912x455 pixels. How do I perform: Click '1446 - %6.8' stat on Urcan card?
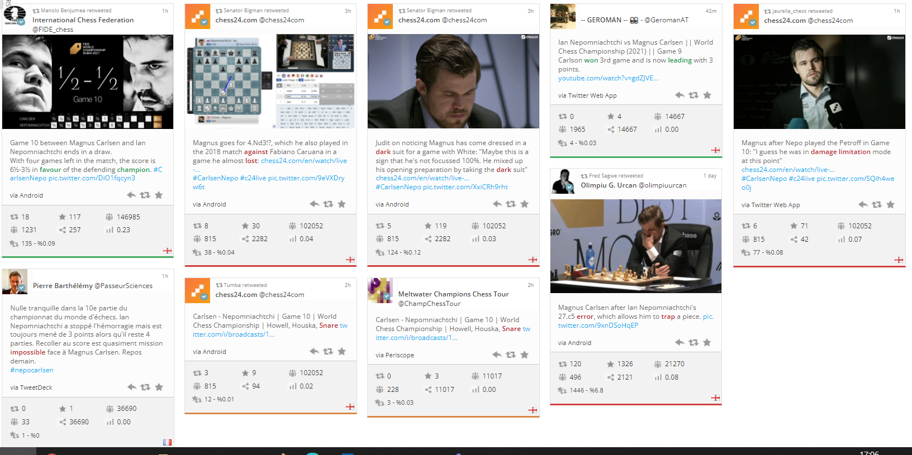[586, 390]
